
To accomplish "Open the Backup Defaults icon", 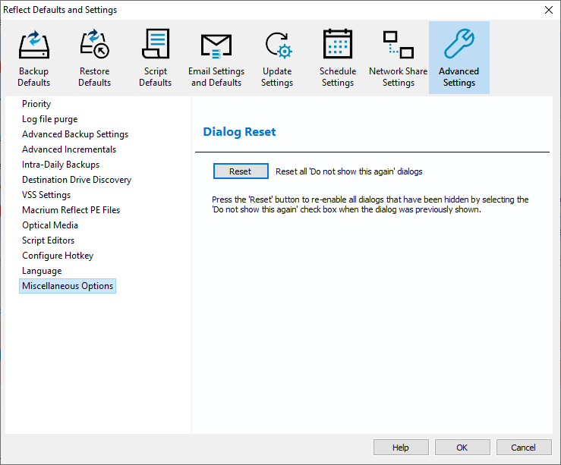I will pos(33,46).
